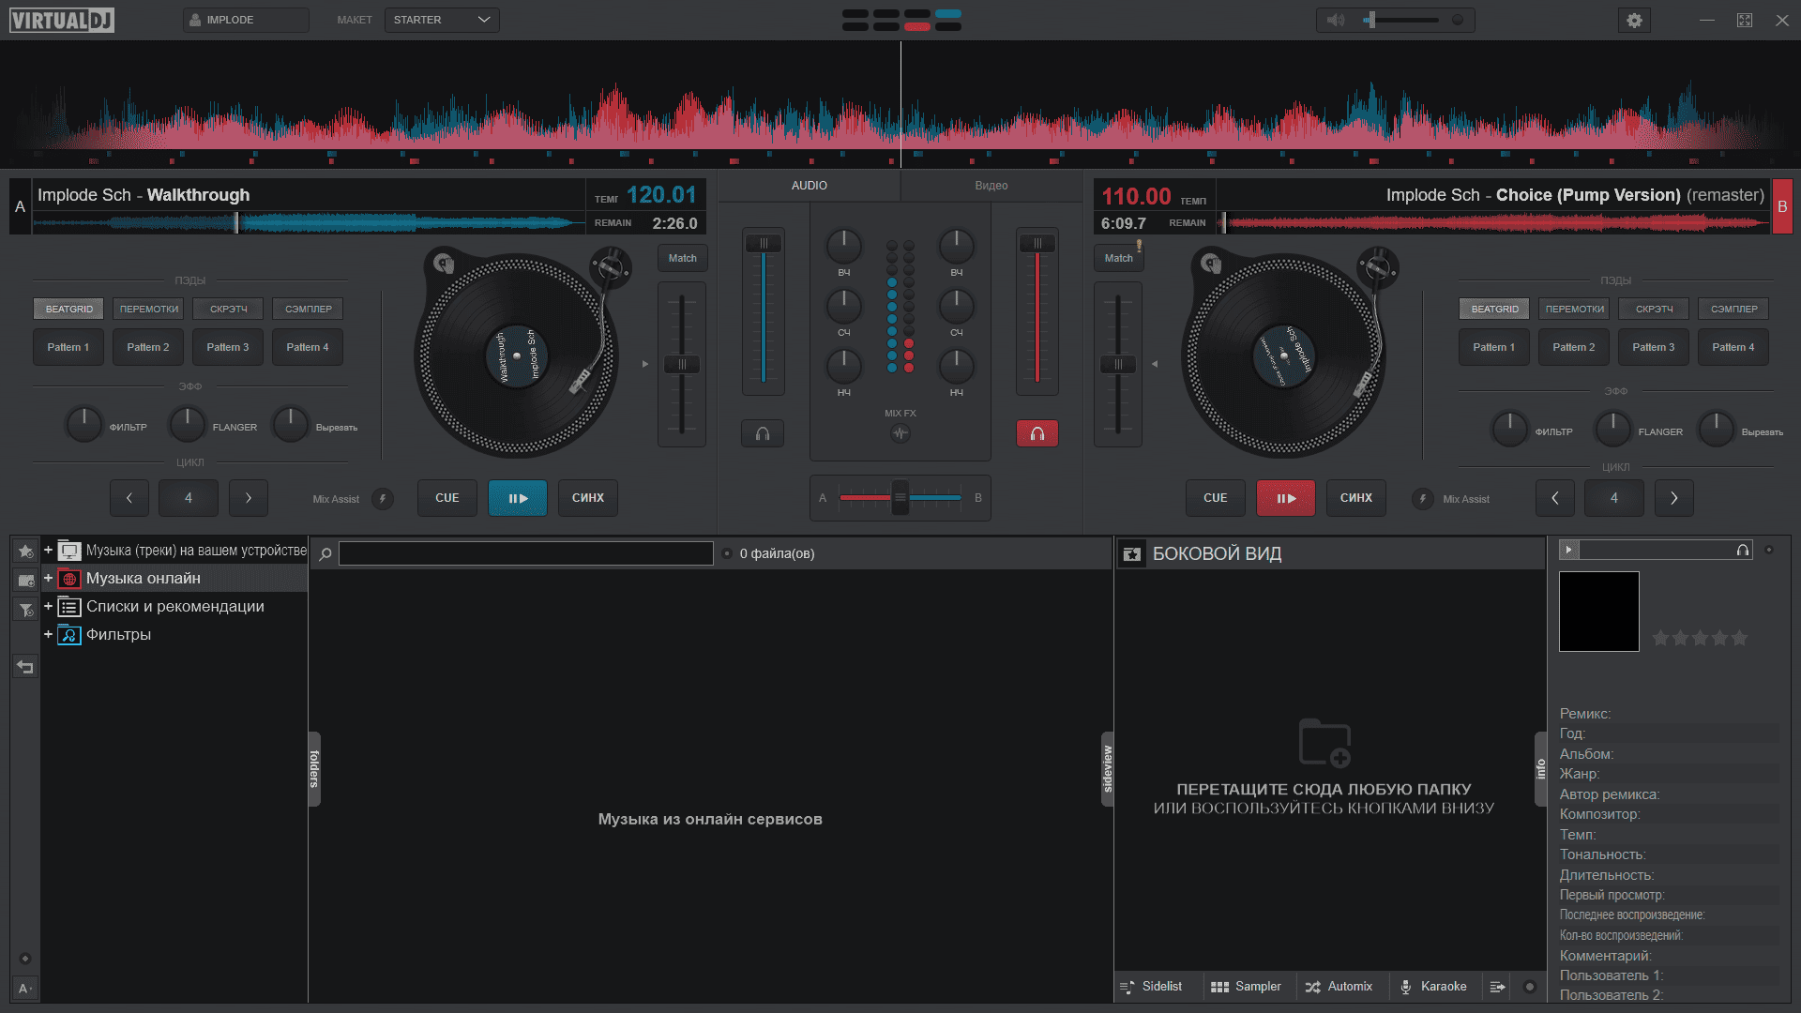Open the Sidelist view
Image resolution: width=1801 pixels, height=1013 pixels.
coord(1152,987)
